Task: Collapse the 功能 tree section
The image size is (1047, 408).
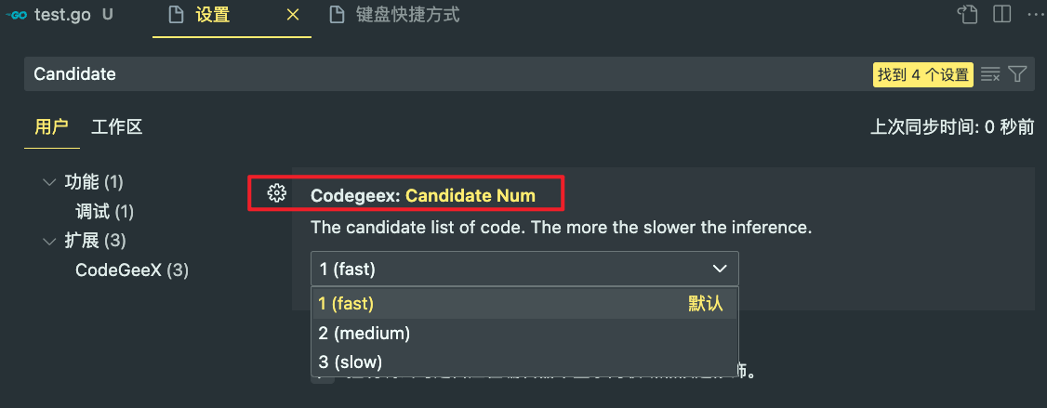Action: (48, 181)
